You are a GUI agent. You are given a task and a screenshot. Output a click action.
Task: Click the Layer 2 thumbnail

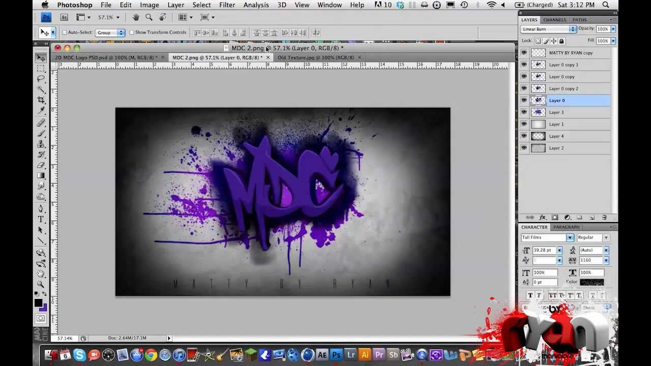click(538, 148)
